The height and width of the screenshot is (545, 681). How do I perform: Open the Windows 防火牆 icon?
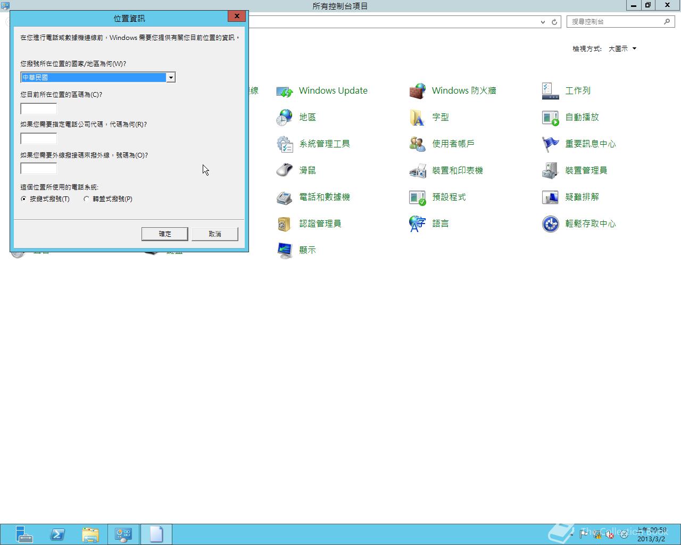pyautogui.click(x=418, y=91)
